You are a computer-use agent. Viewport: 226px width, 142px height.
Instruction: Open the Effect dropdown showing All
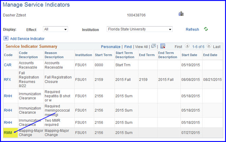click(x=55, y=29)
